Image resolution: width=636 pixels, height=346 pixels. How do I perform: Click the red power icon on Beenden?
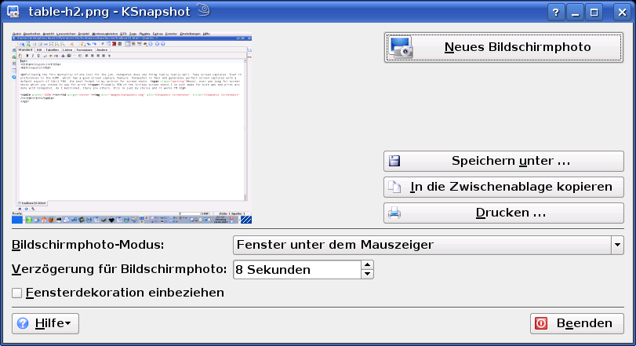click(541, 323)
